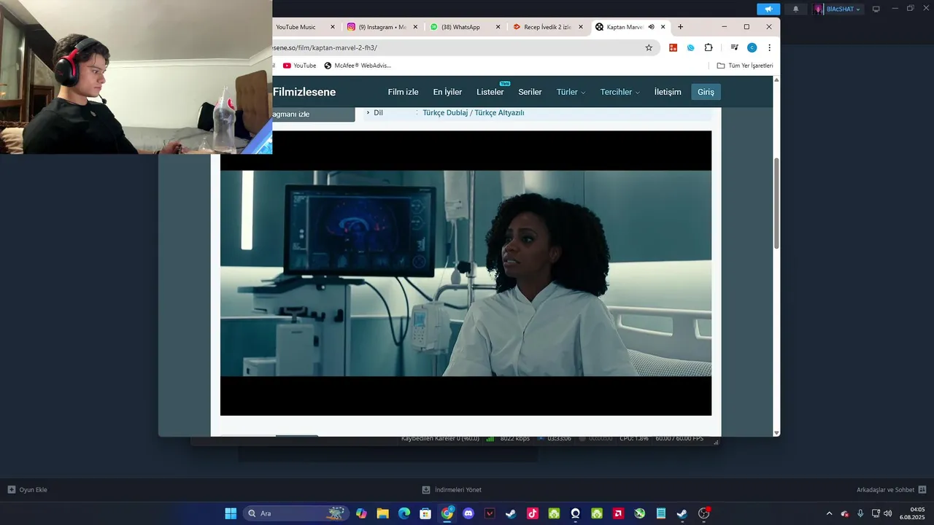This screenshot has width=934, height=525.
Task: Go to Filmizlesene home logo
Action: (x=304, y=92)
